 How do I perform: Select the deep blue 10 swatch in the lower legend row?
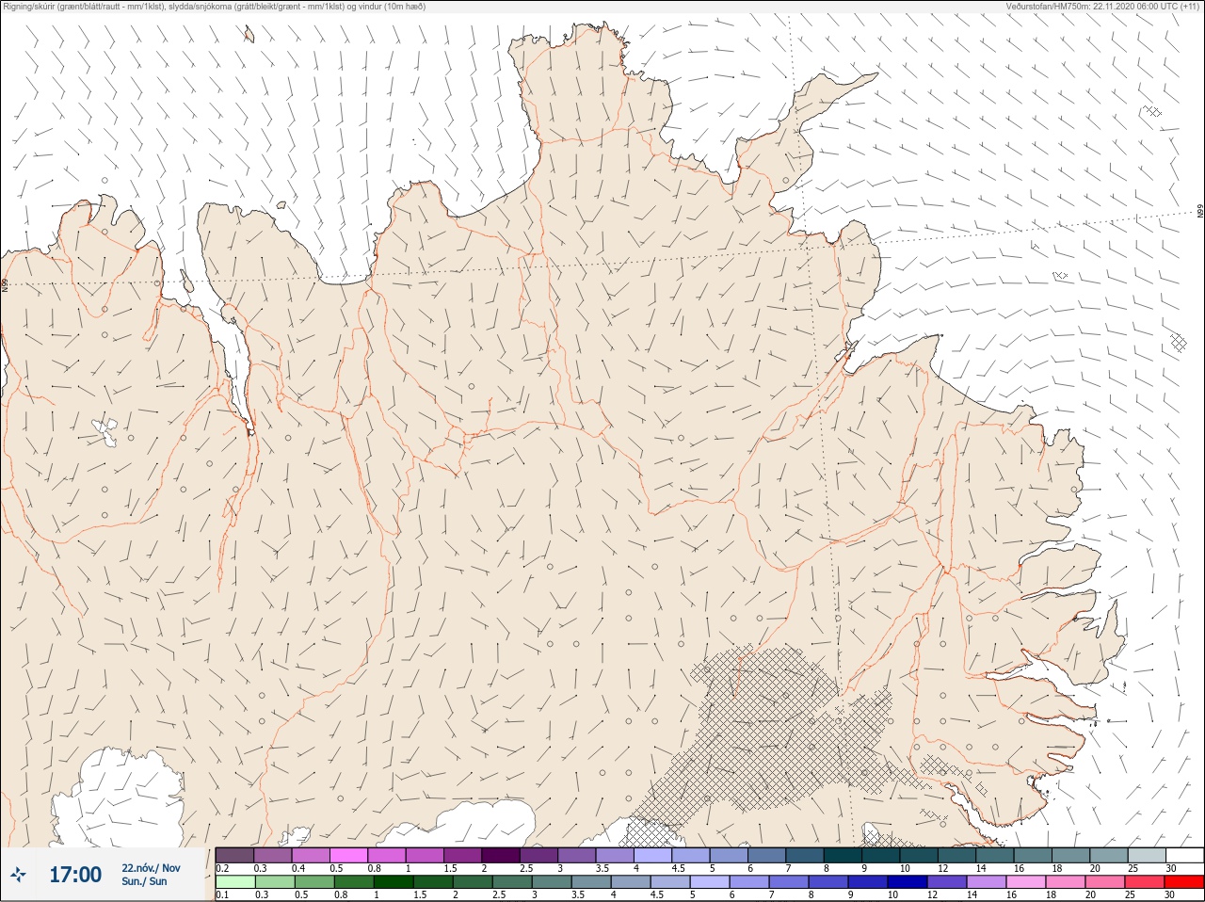[907, 882]
